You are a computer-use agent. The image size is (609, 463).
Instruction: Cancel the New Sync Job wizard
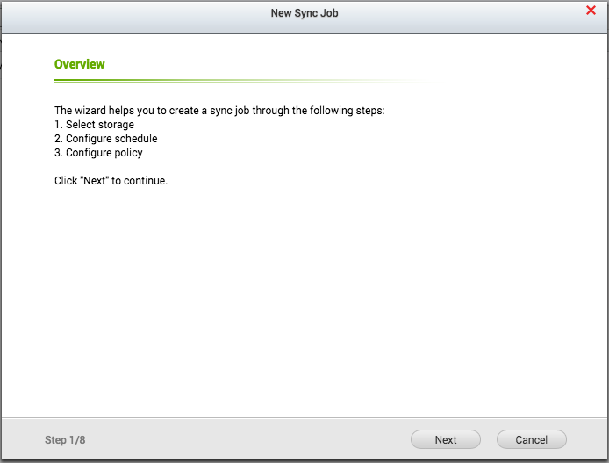point(531,439)
